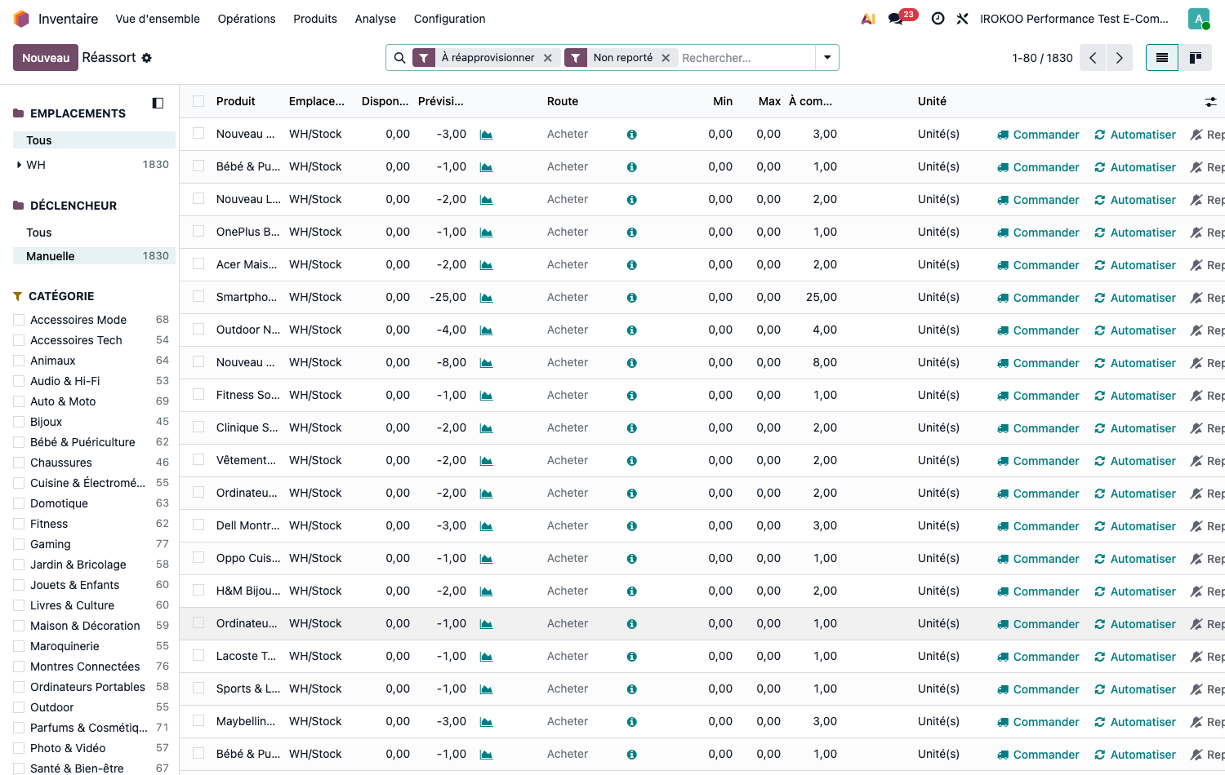This screenshot has width=1225, height=775.
Task: Switch to list view
Action: [1162, 58]
